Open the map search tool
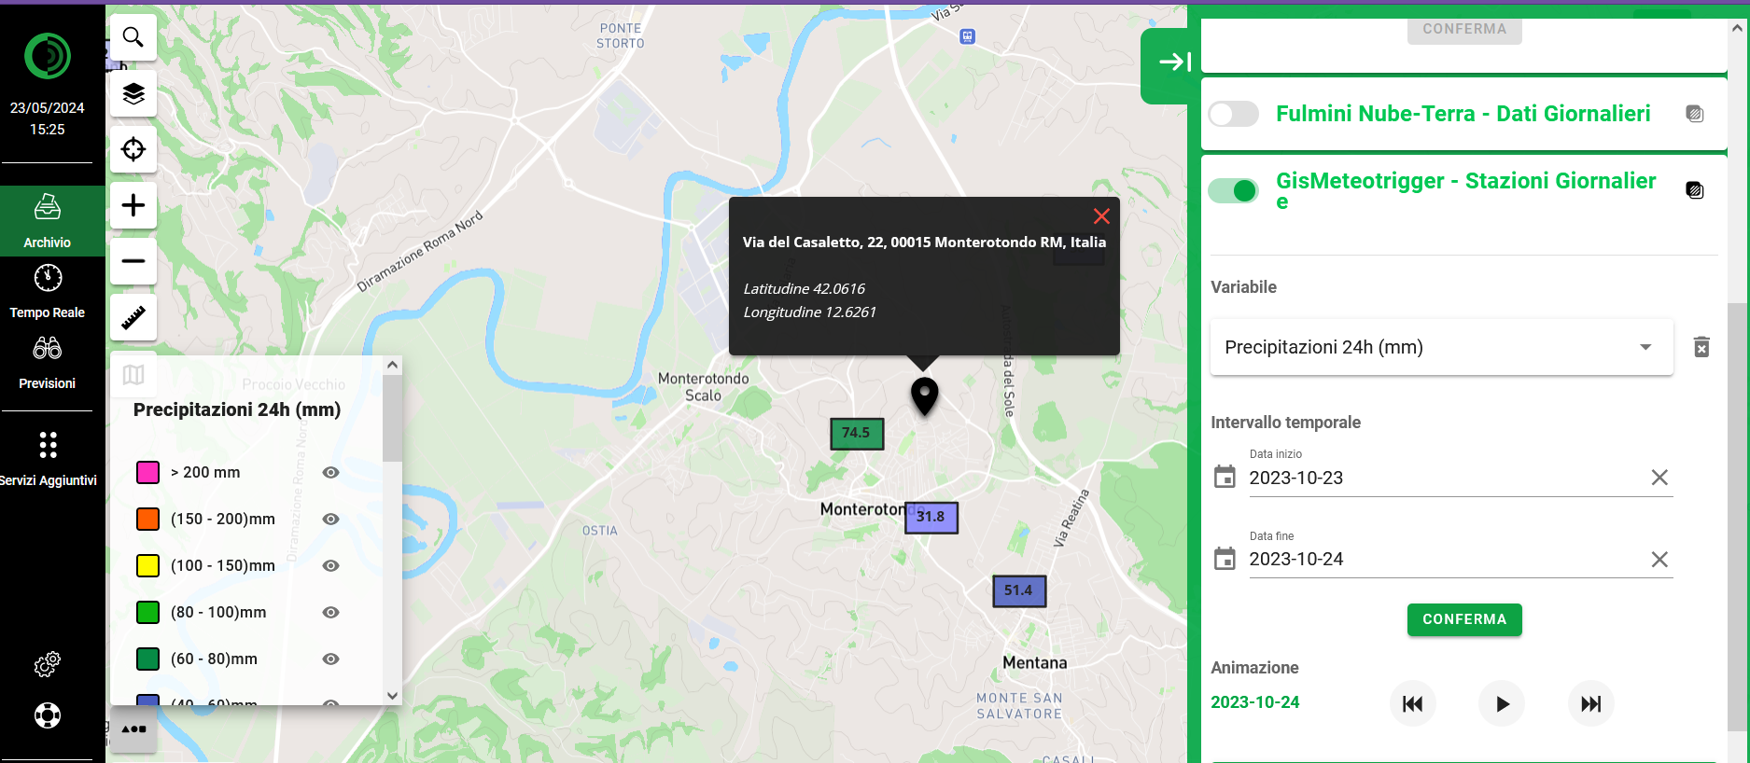This screenshot has width=1750, height=763. (133, 37)
